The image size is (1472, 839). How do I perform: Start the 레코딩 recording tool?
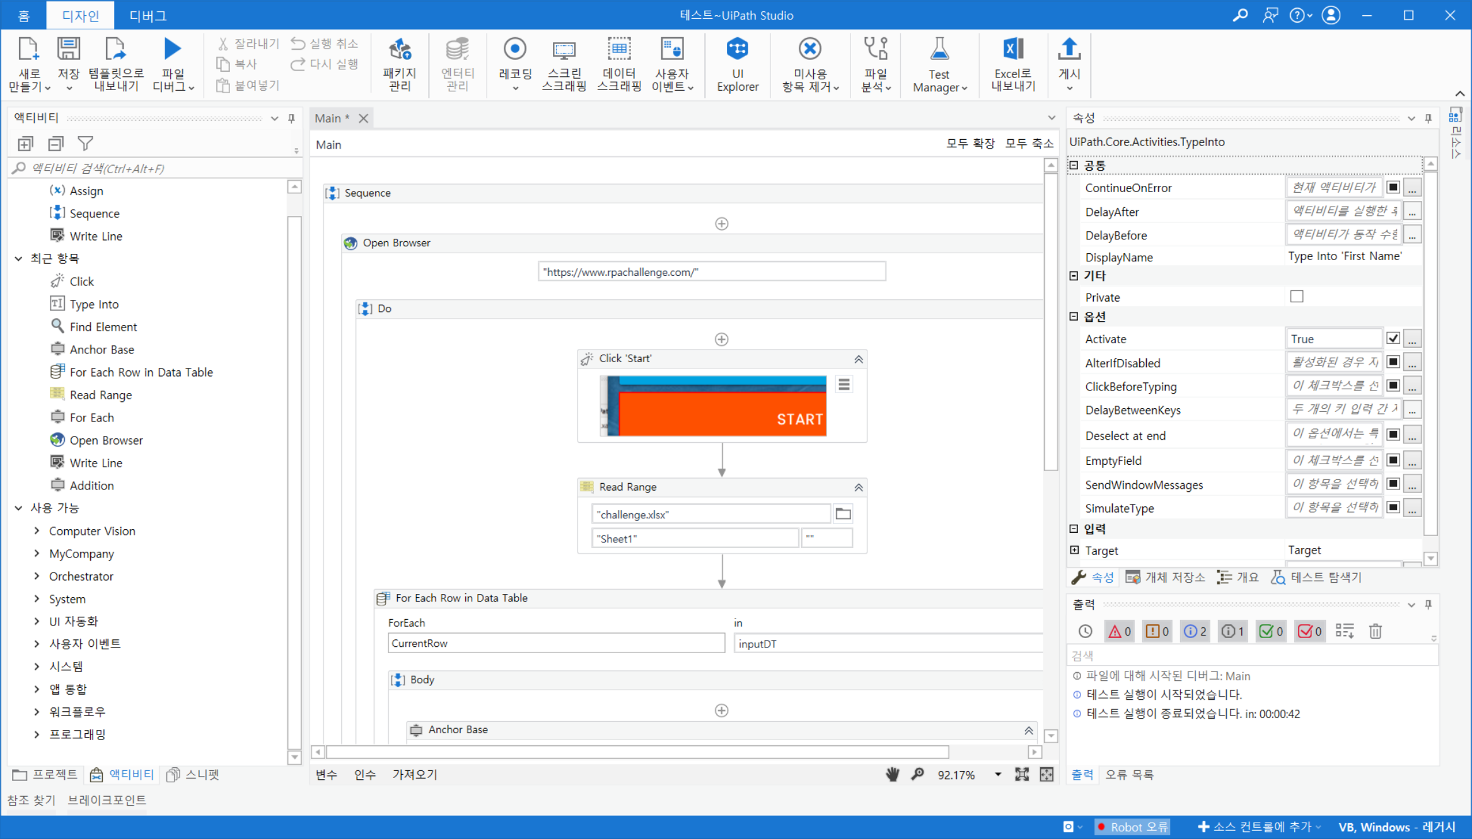coord(515,49)
